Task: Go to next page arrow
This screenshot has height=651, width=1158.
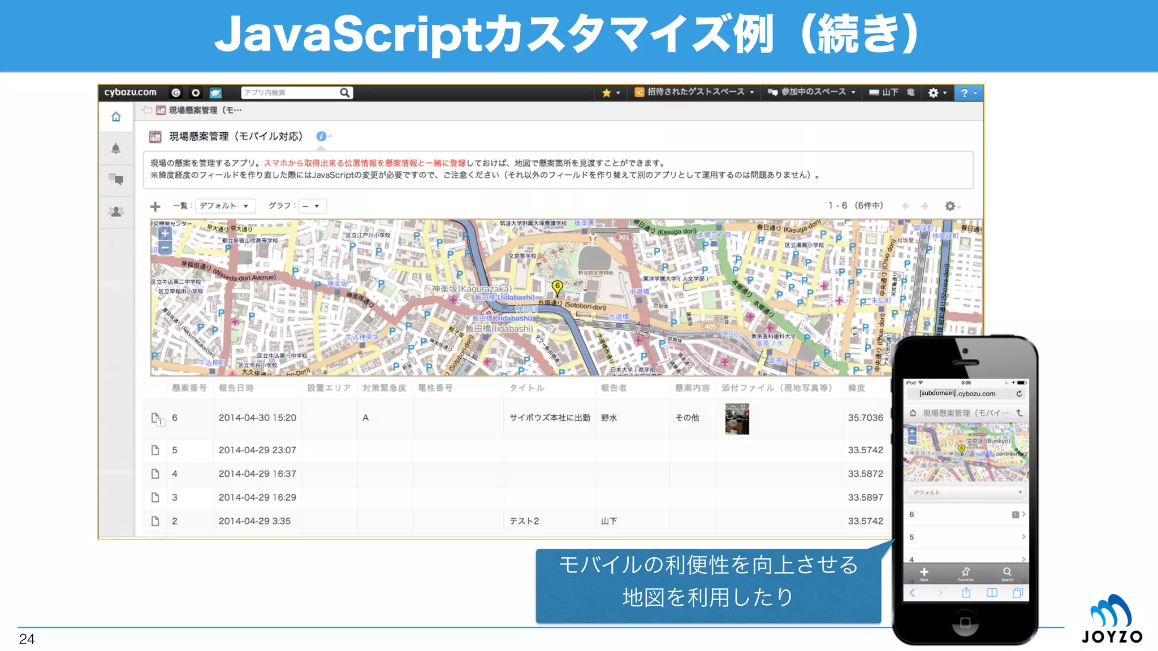Action: tap(924, 206)
